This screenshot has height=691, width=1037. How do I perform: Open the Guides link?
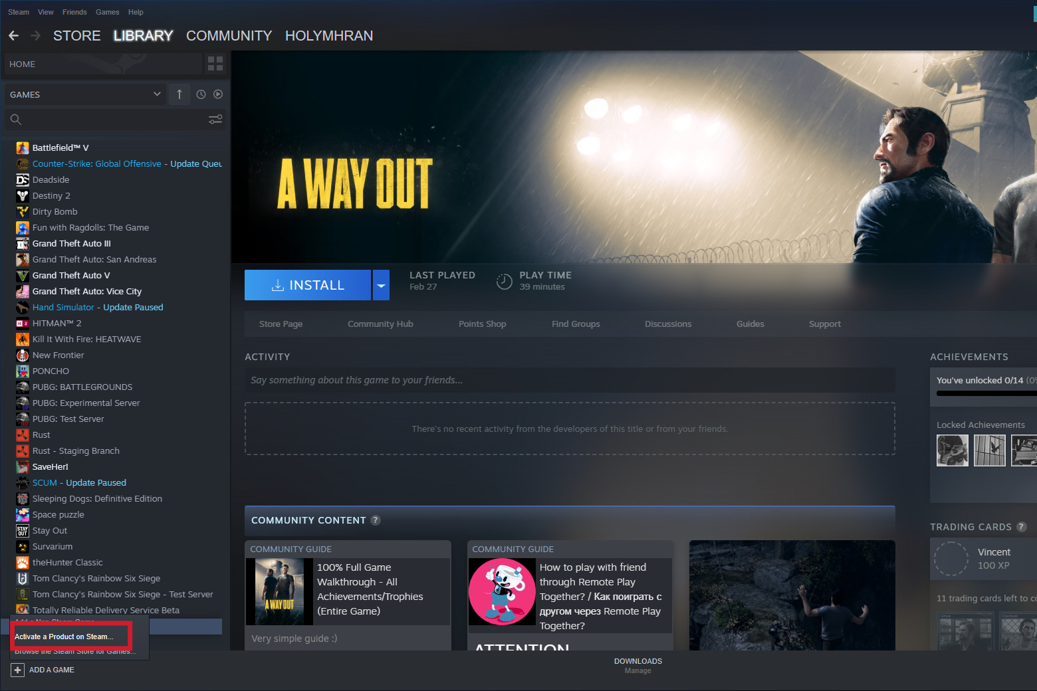750,324
